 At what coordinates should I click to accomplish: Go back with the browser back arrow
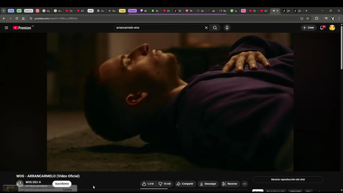coord(4,18)
